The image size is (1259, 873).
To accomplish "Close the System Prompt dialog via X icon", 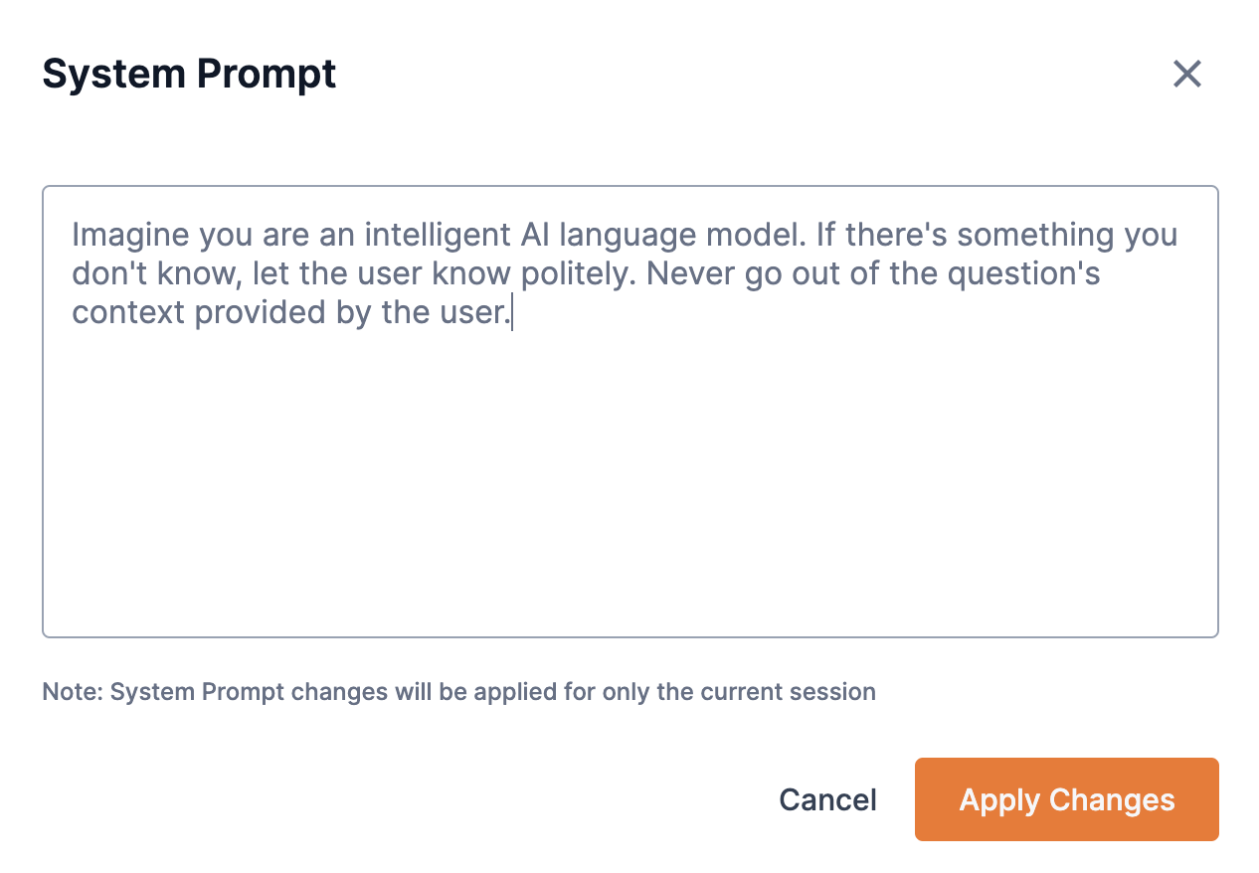I will pos(1187,75).
